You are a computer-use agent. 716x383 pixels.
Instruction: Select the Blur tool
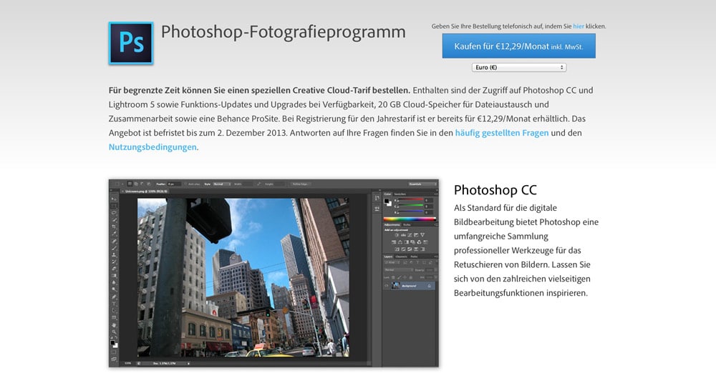[114, 282]
